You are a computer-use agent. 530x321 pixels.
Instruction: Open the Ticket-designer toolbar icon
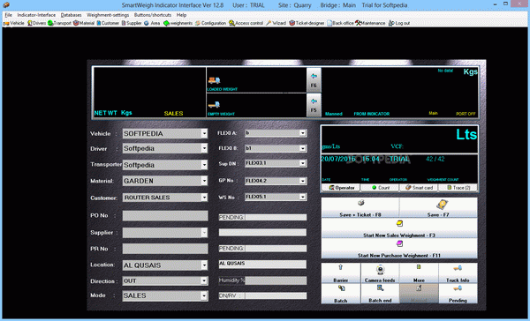tap(292, 23)
